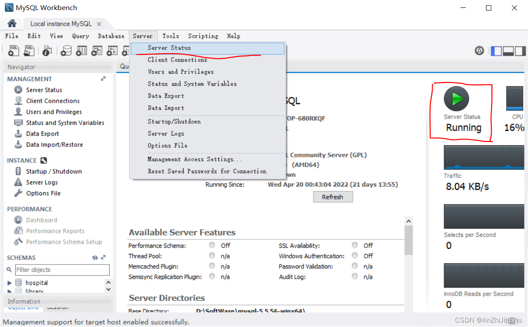The height and width of the screenshot is (327, 528).
Task: Open an SQL script file toolbar icon
Action: pos(29,51)
